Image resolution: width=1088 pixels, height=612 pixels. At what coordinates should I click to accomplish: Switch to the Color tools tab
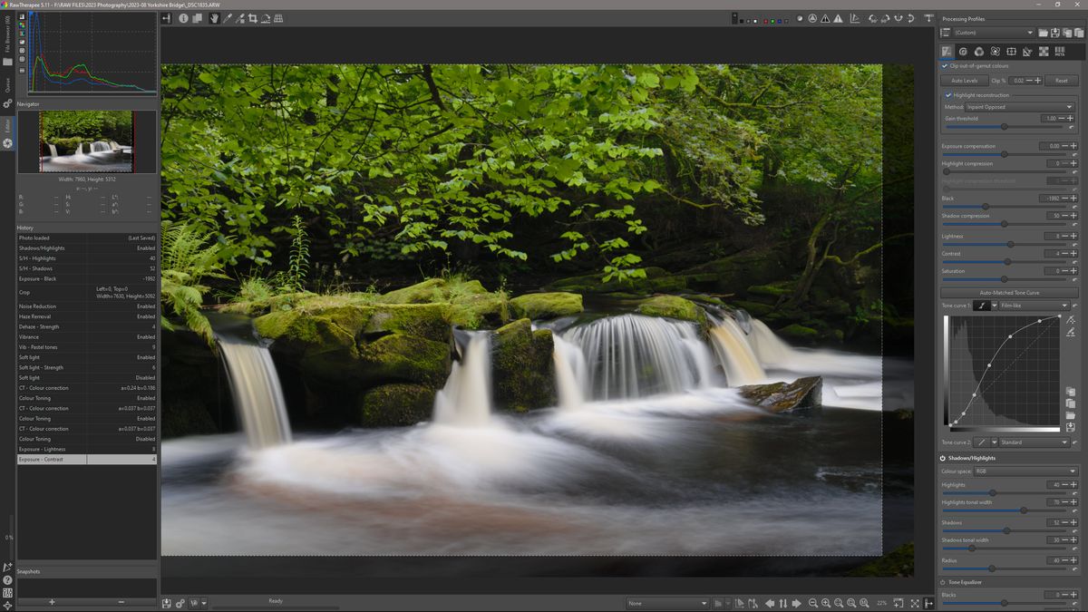tap(979, 52)
